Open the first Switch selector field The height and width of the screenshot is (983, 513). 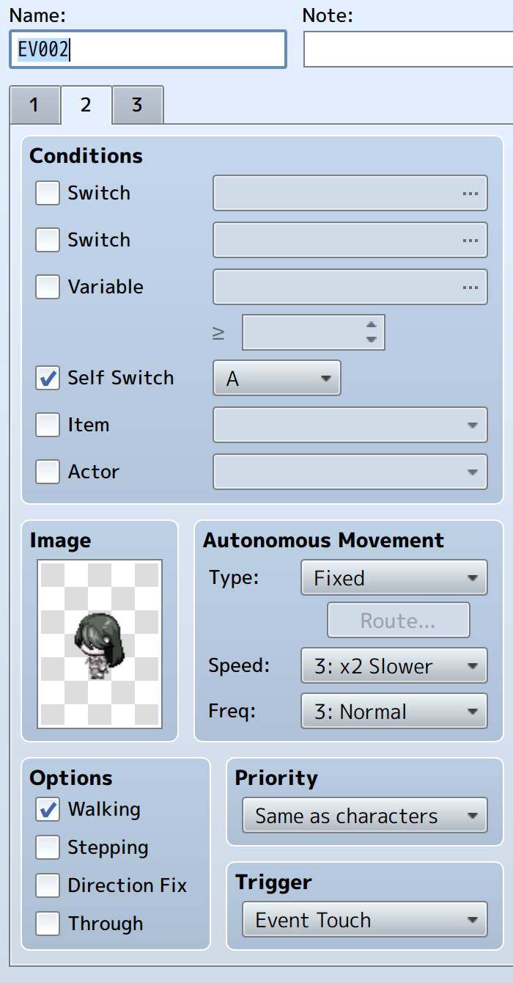tap(350, 193)
